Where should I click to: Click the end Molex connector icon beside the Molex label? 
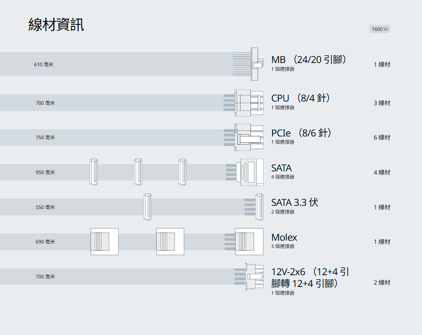click(249, 241)
